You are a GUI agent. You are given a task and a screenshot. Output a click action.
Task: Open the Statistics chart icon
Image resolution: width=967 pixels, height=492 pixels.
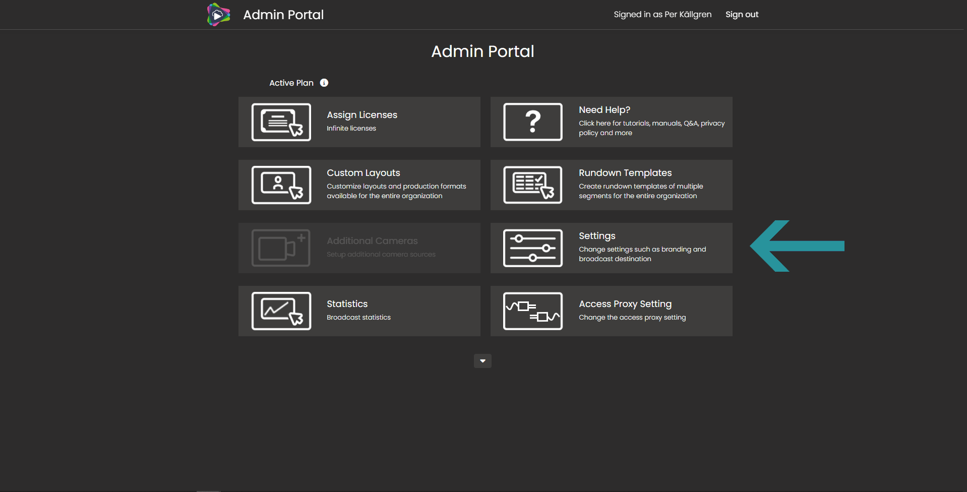pyautogui.click(x=281, y=311)
